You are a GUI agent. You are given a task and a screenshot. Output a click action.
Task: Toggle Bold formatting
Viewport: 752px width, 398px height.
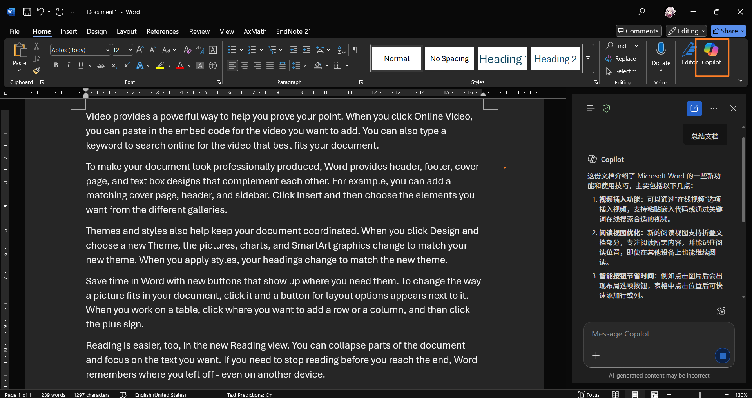click(56, 65)
